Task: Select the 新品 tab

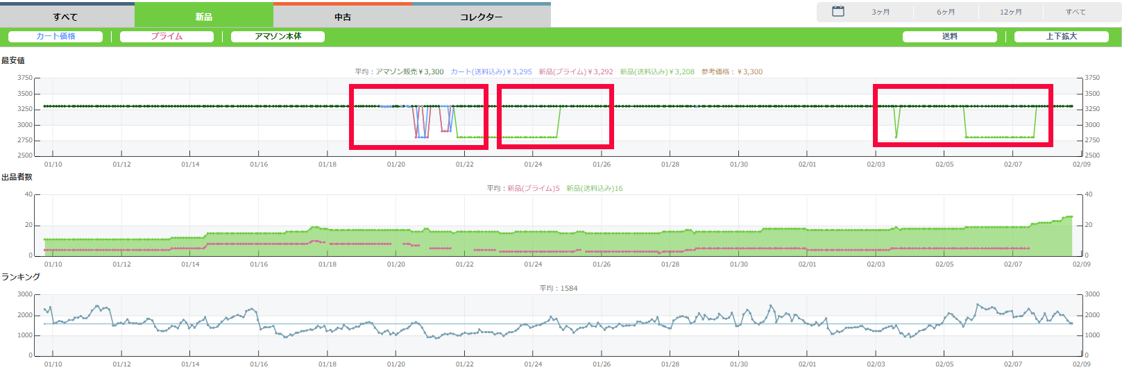Action: coord(204,17)
